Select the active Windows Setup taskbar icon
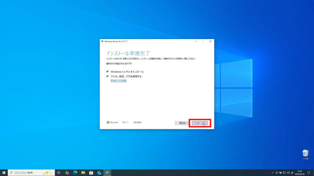 pos(107,172)
